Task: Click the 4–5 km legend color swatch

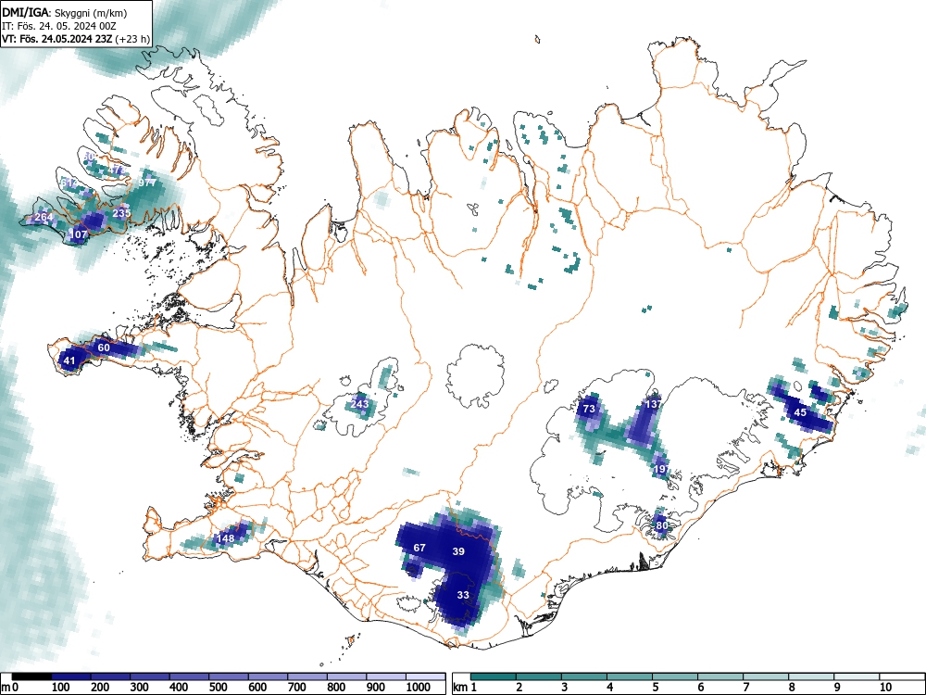Action: pyautogui.click(x=630, y=676)
